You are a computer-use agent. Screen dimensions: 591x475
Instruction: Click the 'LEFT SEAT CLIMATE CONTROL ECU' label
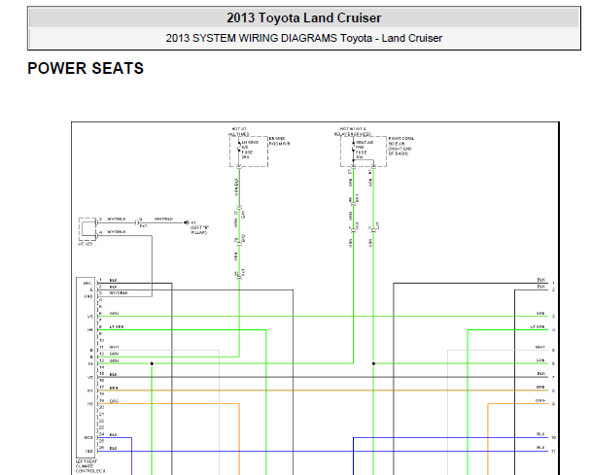90,466
